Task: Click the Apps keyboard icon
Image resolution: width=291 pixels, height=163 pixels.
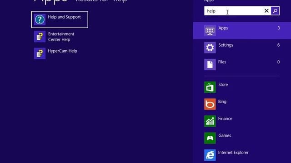Action: pyautogui.click(x=210, y=30)
